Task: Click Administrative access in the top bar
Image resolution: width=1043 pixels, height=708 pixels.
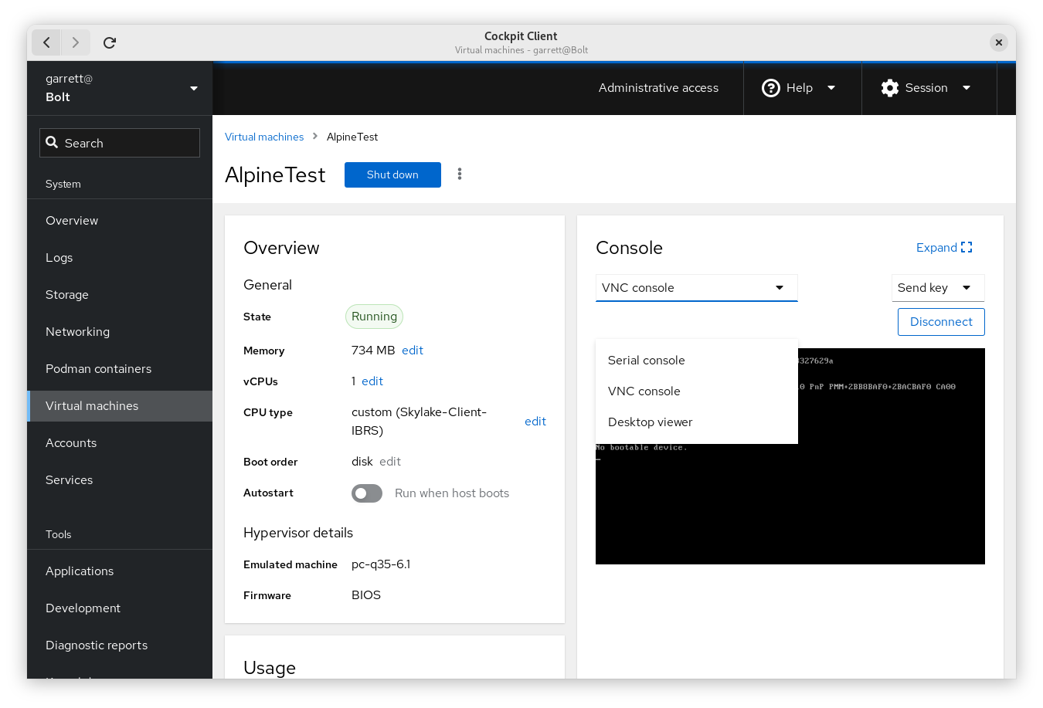Action: (658, 87)
